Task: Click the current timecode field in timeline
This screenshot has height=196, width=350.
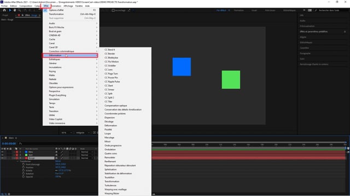Action: (9, 144)
